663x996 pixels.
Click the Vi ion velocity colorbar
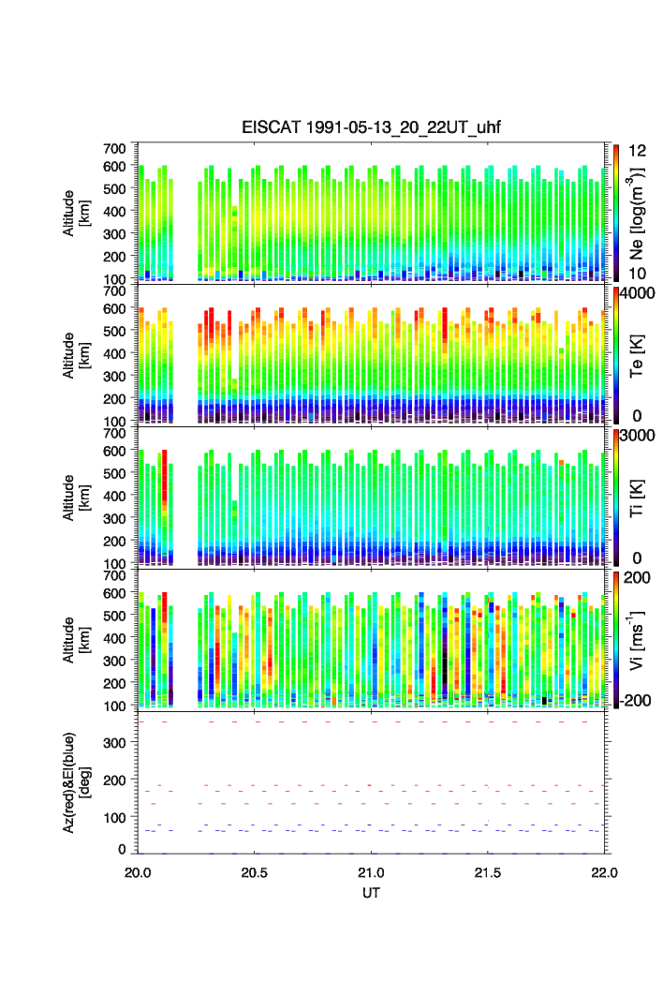(616, 639)
